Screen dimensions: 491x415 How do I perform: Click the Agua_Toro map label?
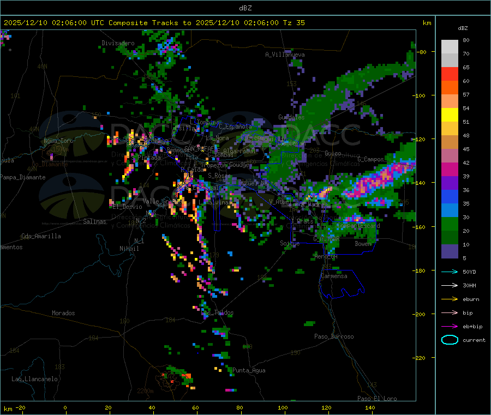58,141
